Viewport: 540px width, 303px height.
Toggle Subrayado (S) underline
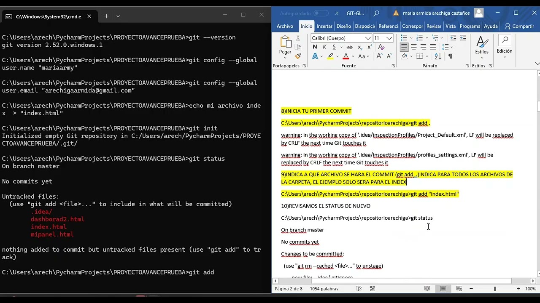point(334,47)
